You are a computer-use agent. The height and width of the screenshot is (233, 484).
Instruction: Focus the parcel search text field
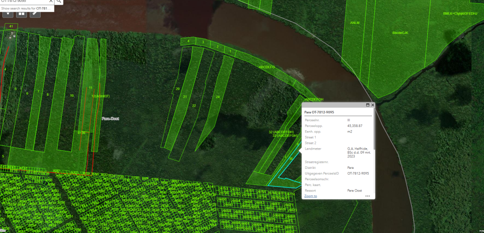coord(24,2)
